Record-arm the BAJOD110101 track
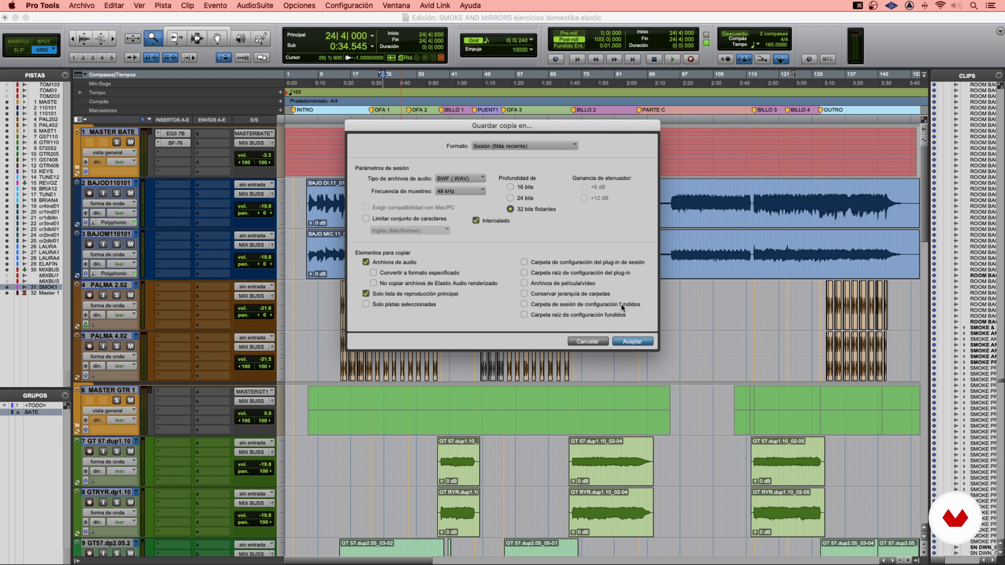The image size is (1005, 565). click(89, 193)
